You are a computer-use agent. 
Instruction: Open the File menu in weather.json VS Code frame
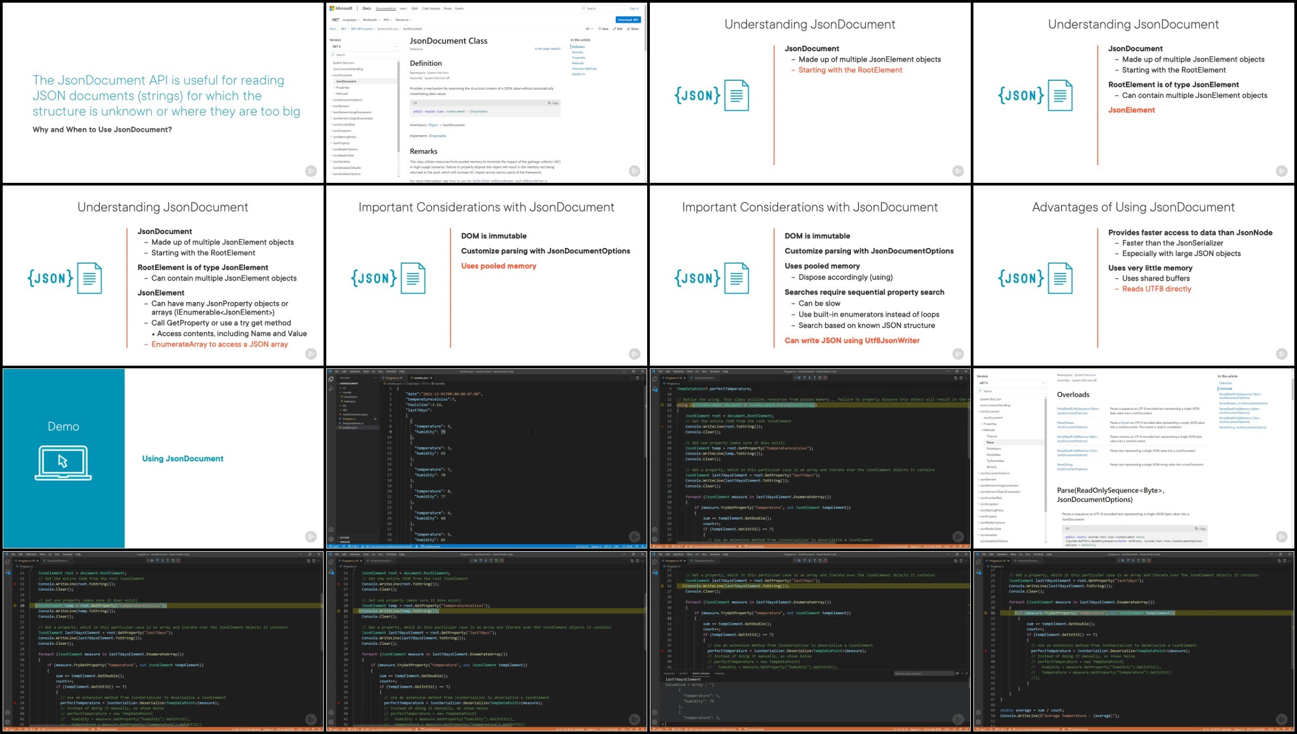pyautogui.click(x=336, y=372)
